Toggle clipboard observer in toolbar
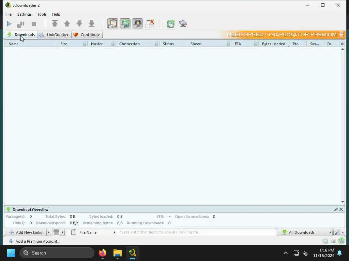349x261 pixels. pos(113,23)
